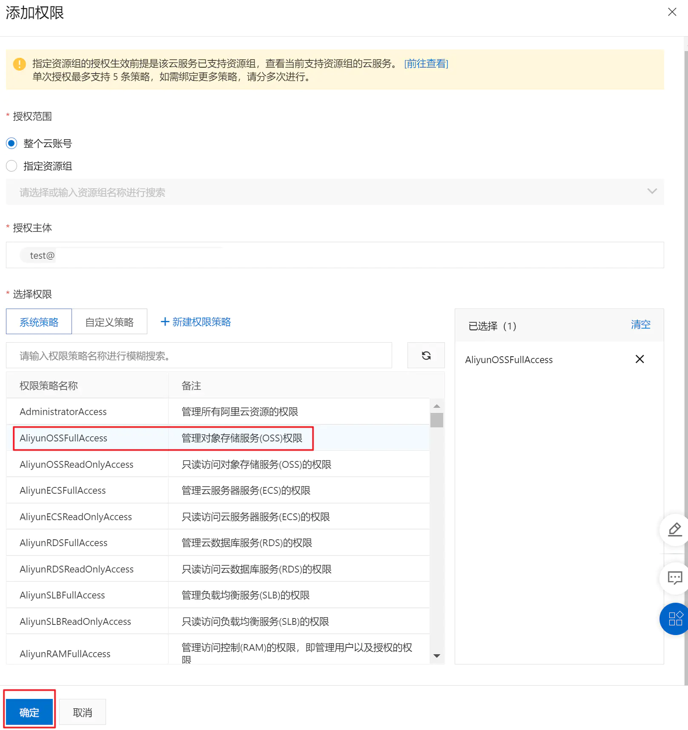Screen dimensions: 688x730
Task: Open the 前往查看 link in notice
Action: point(426,64)
